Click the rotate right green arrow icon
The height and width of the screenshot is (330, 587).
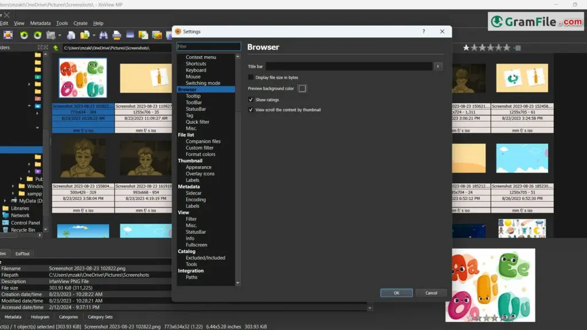coord(37,35)
